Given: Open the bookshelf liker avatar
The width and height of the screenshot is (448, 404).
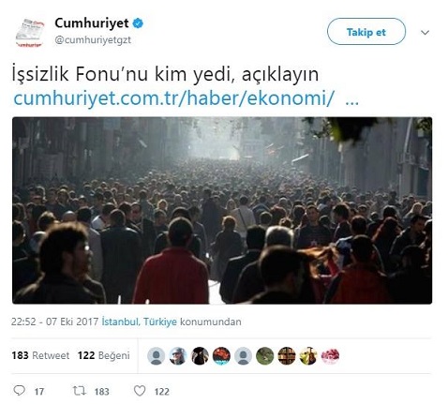Looking at the screenshot, I should coord(287,356).
